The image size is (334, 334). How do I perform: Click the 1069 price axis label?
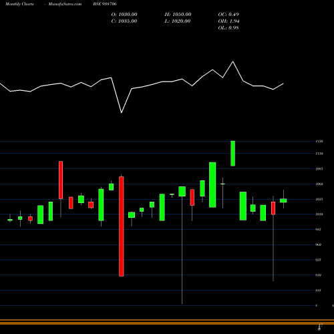[x=319, y=184]
